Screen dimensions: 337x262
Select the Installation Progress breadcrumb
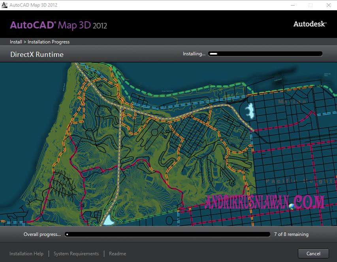coord(48,41)
